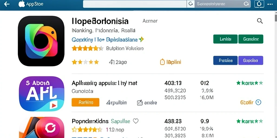Viewport: 277px width, 138px height.
Task: Click the circled chevron next to Gtolir
Action: tap(258, 102)
